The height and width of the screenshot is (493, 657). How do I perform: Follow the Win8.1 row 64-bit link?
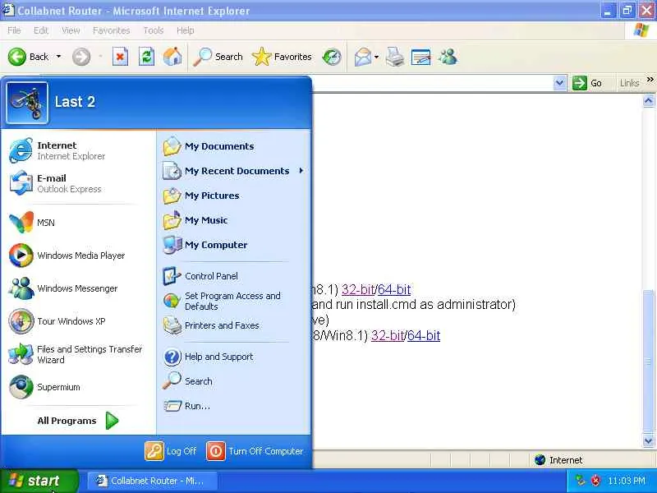tap(424, 335)
